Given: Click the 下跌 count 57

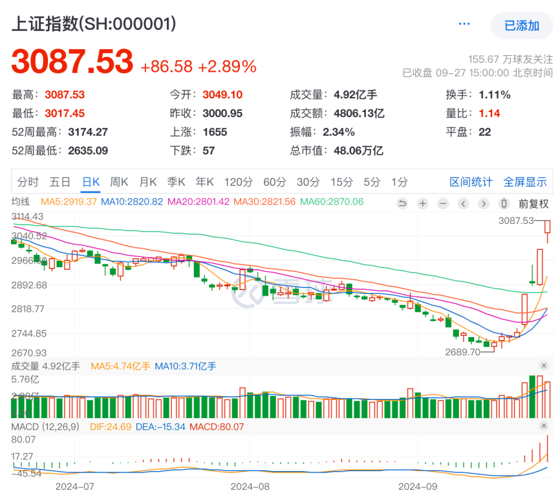Looking at the screenshot, I should 209,151.
